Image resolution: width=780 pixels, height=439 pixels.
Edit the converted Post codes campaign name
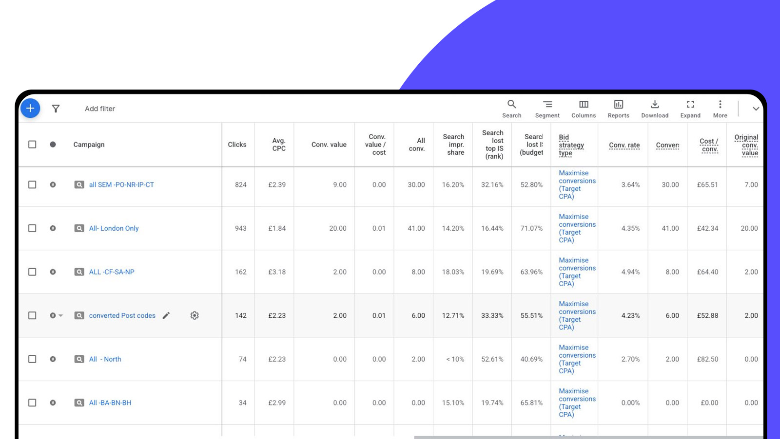pos(166,315)
